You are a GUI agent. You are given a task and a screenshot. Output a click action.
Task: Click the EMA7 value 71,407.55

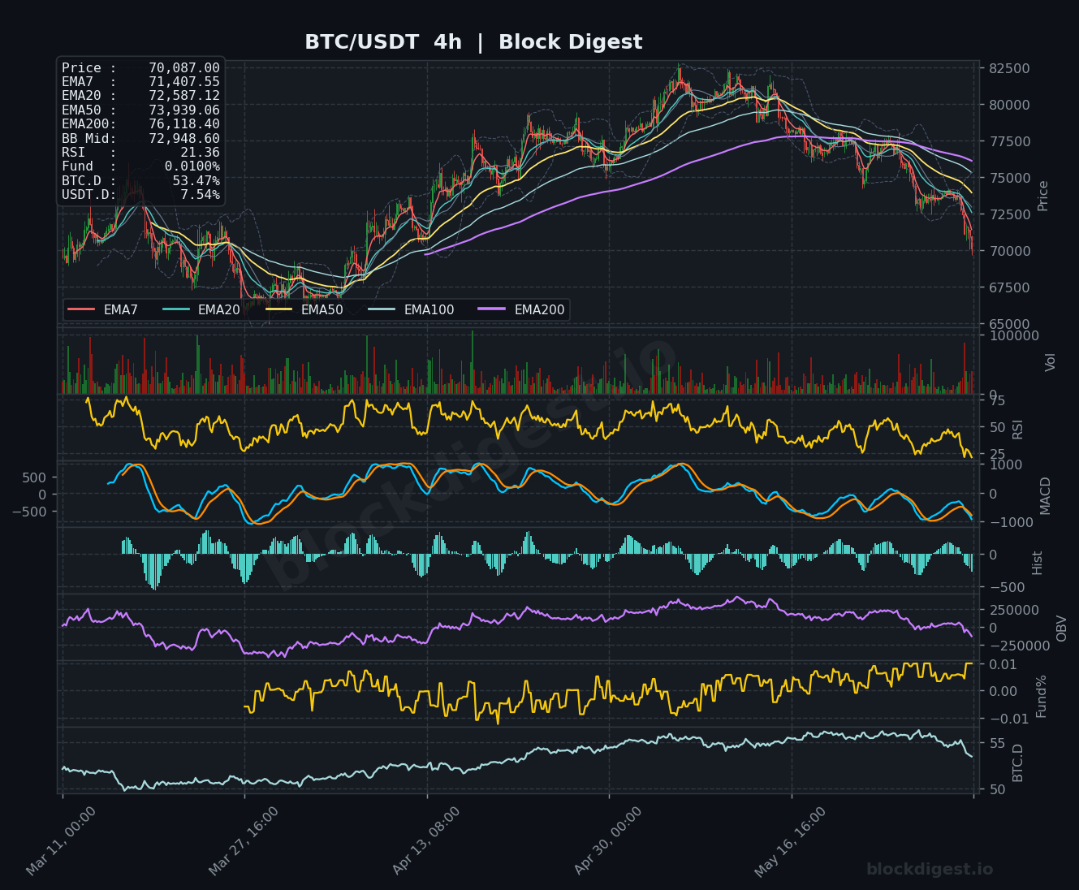[x=184, y=82]
